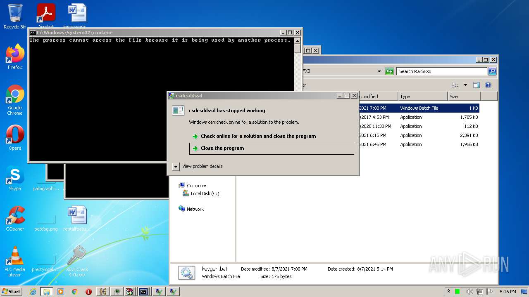The height and width of the screenshot is (297, 529).
Task: Click cmd.exe vertical scrollbar up arrow
Action: pyautogui.click(x=298, y=40)
